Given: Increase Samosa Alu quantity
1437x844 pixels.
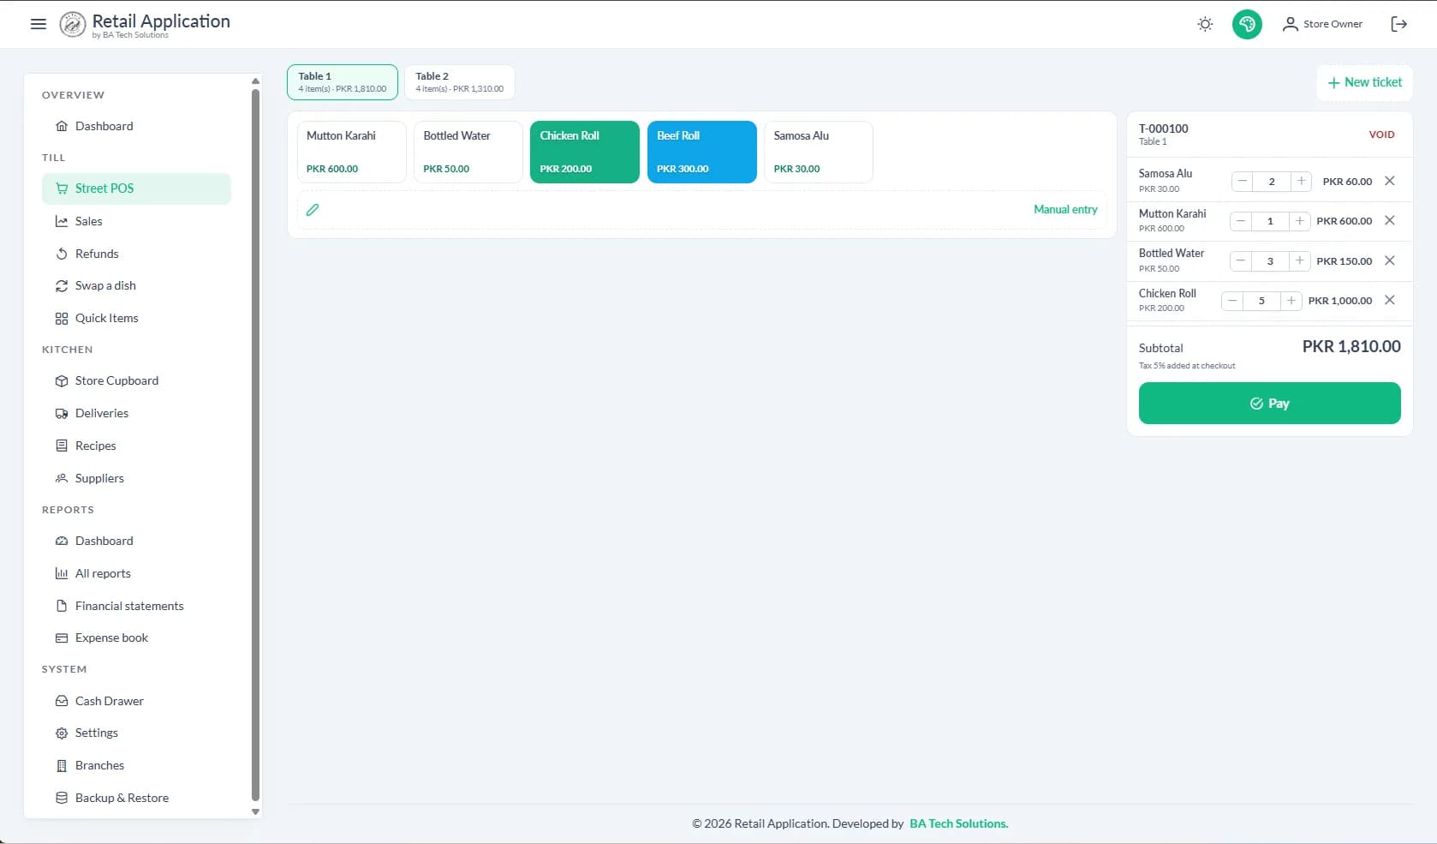Looking at the screenshot, I should pyautogui.click(x=1301, y=181).
